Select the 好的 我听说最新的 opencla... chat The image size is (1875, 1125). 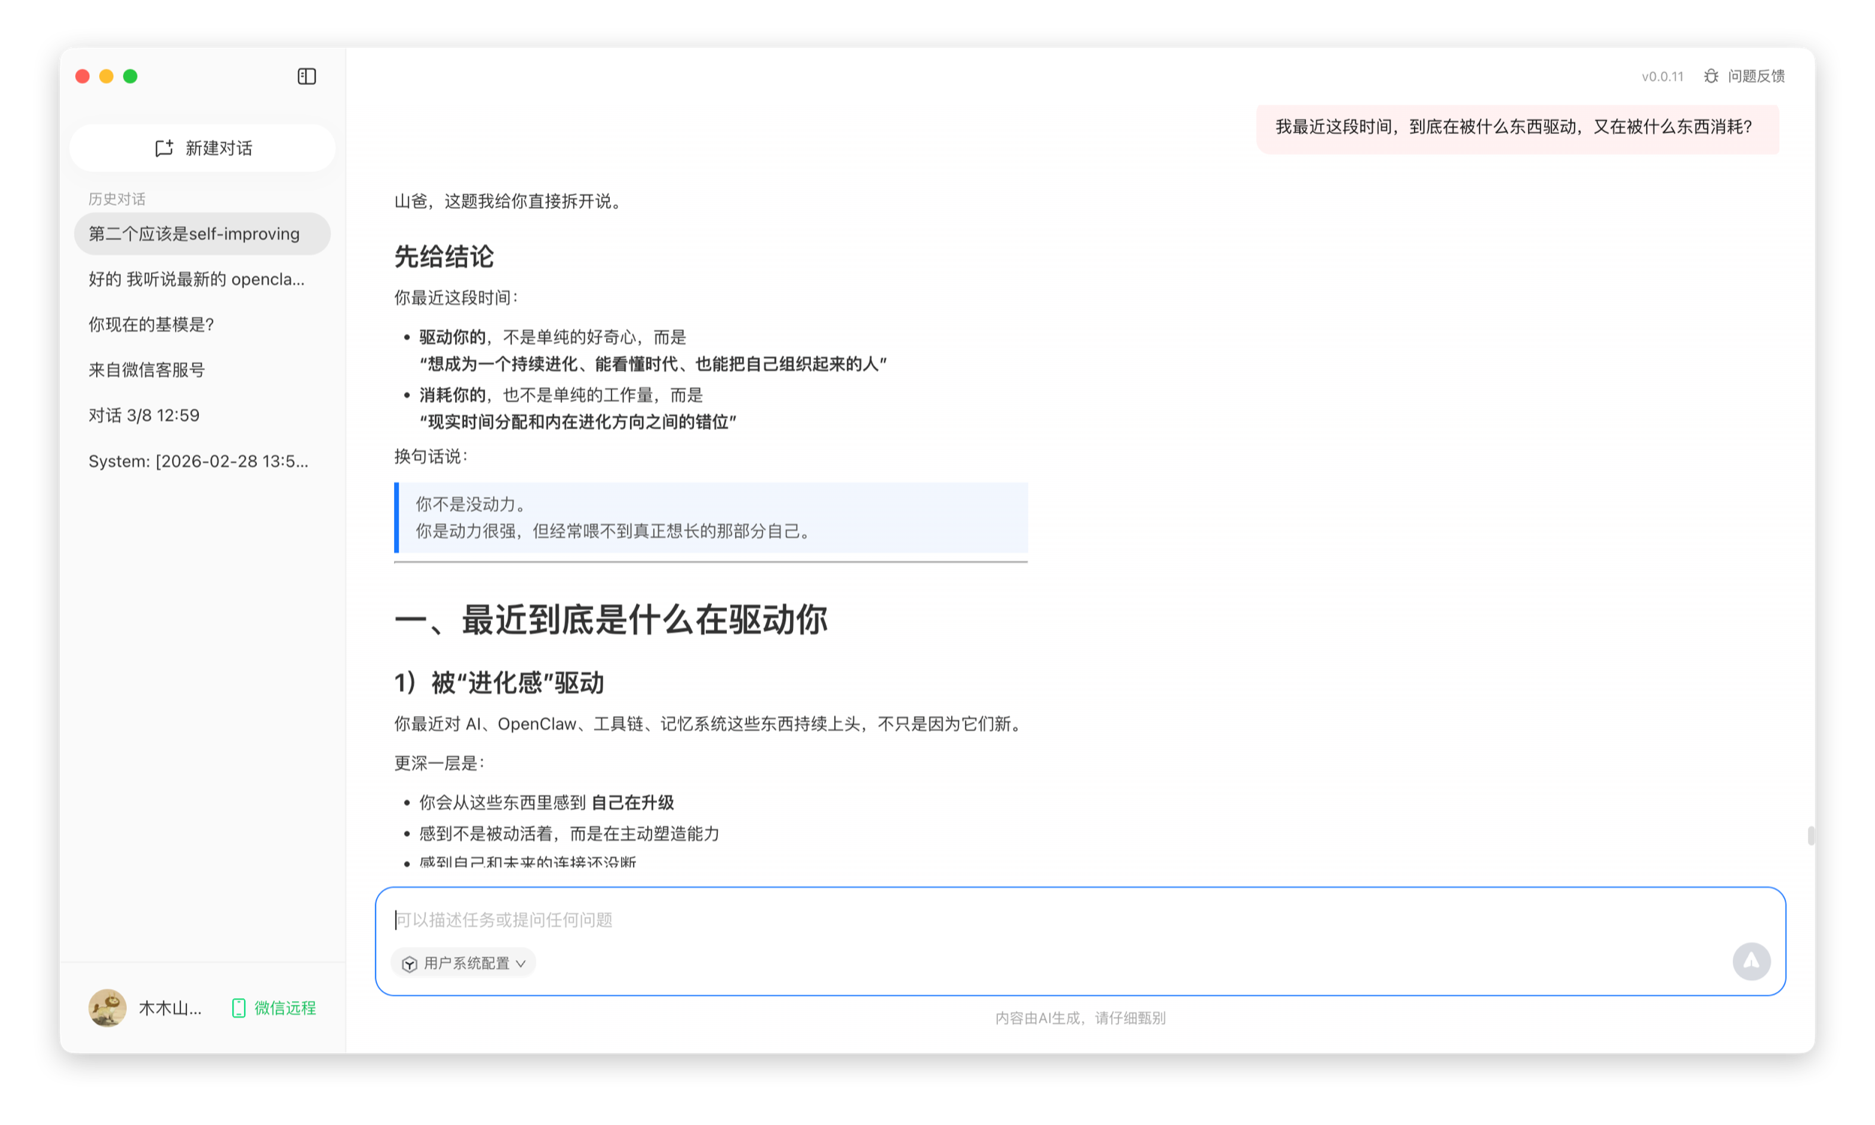(197, 280)
